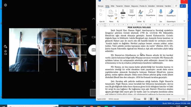
Task: Open the last captured thumbnail in Camera
Action: (x=93, y=92)
